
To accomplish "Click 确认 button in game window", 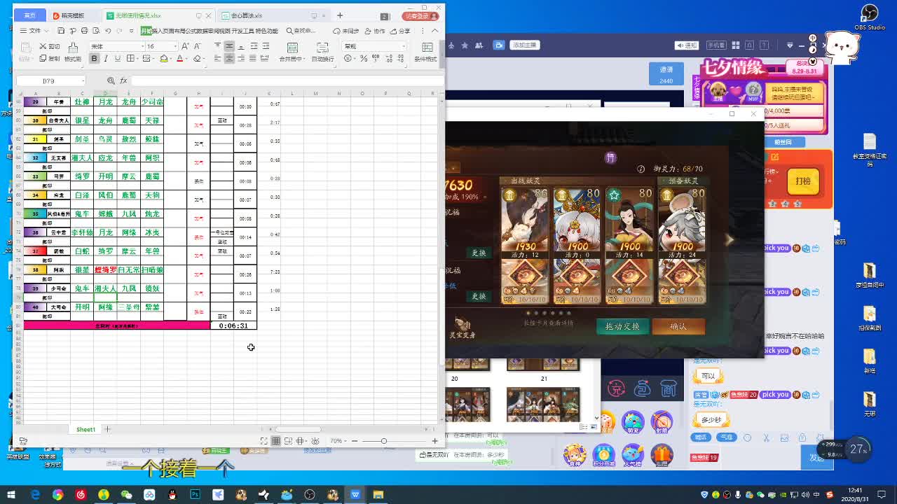I will [678, 326].
